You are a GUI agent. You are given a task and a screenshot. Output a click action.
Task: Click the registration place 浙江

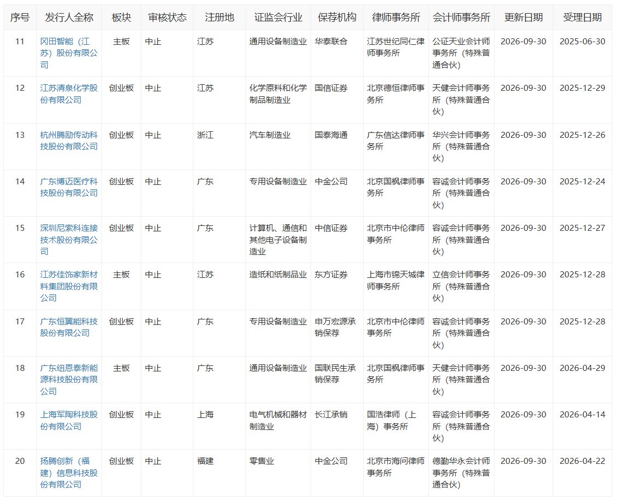point(205,135)
